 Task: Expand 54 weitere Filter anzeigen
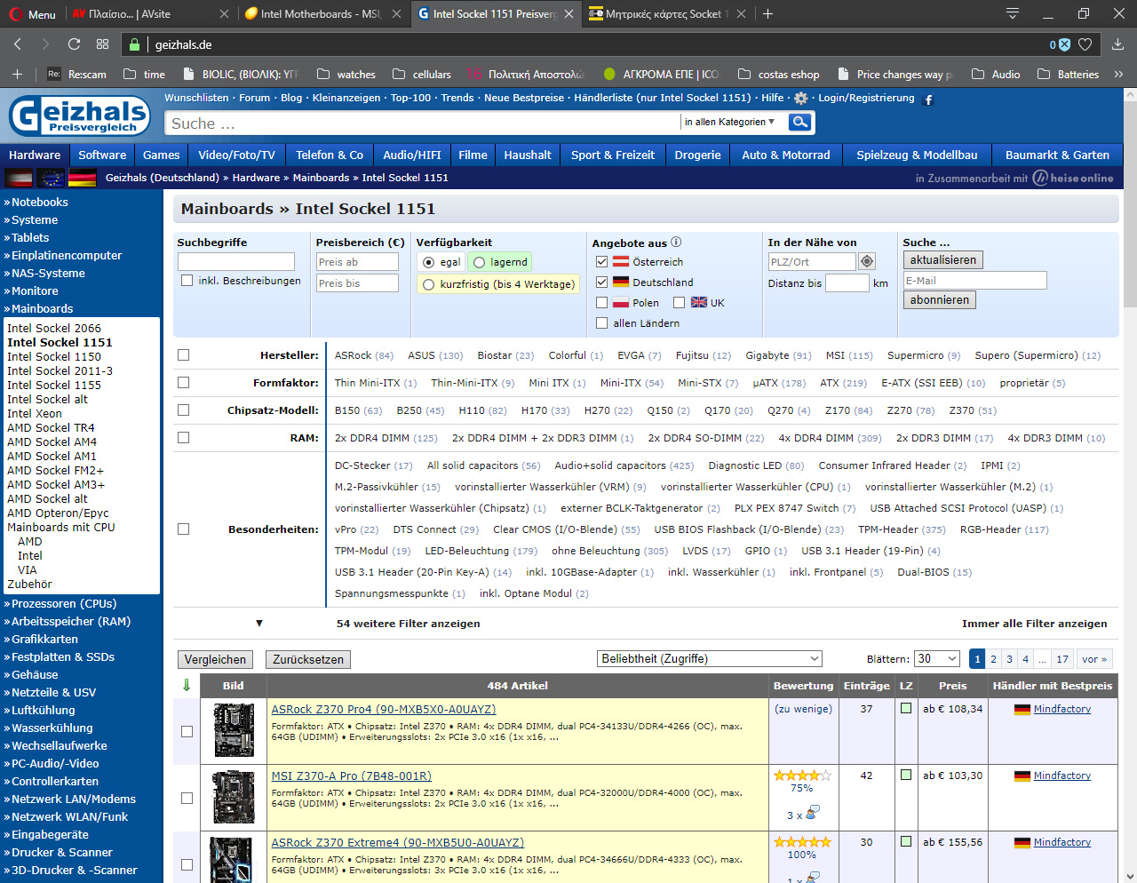point(408,624)
